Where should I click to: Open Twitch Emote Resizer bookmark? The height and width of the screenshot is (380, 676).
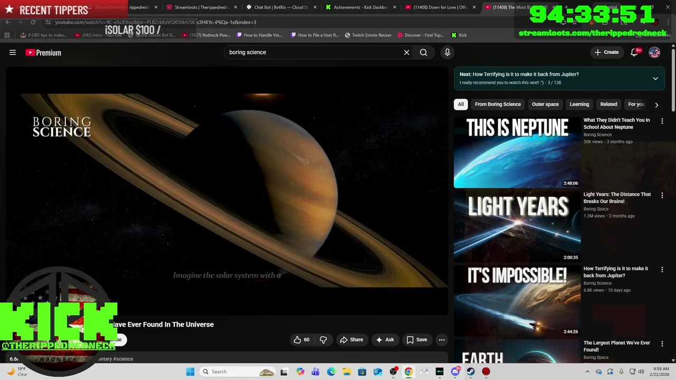(x=368, y=35)
